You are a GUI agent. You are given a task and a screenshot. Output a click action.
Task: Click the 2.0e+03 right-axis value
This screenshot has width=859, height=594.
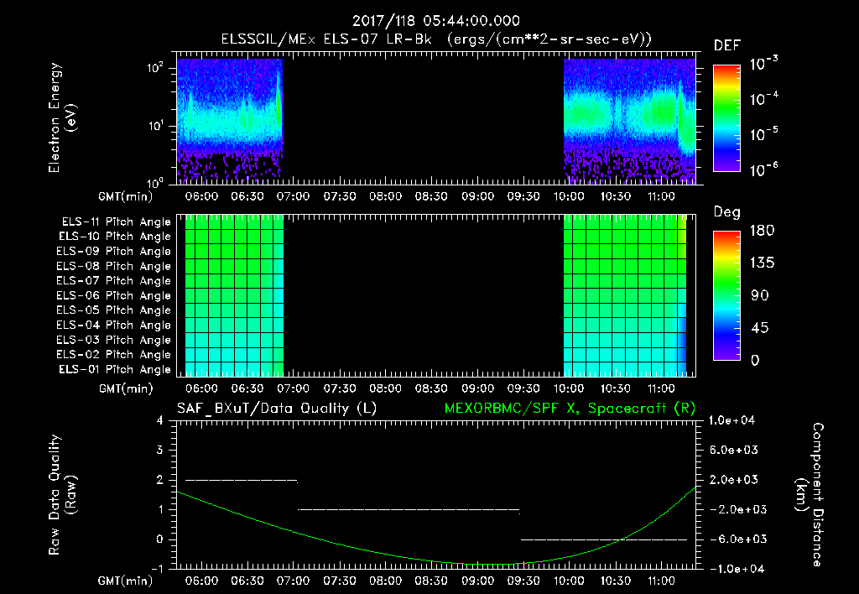[733, 480]
